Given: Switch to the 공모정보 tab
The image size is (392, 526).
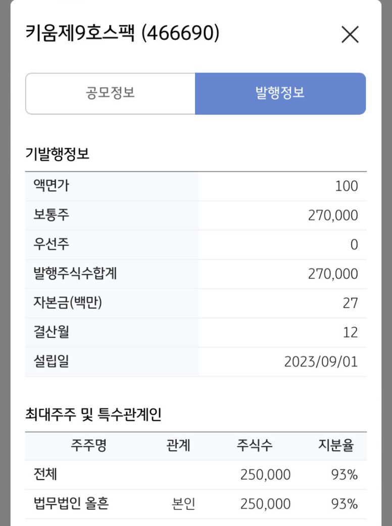Looking at the screenshot, I should pos(110,94).
